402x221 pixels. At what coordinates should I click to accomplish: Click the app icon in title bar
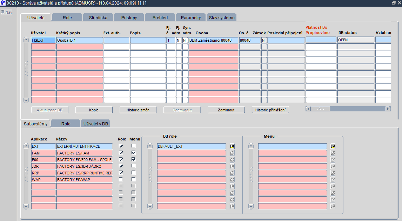pyautogui.click(x=3, y=3)
